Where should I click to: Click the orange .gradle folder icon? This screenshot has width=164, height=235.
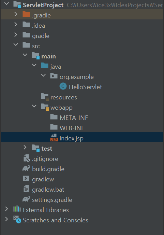click(26, 14)
